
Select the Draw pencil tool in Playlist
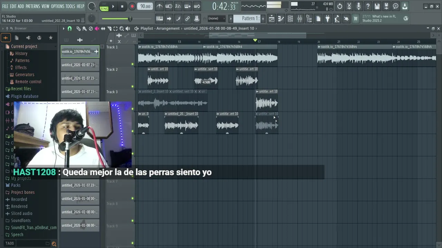(x=78, y=29)
